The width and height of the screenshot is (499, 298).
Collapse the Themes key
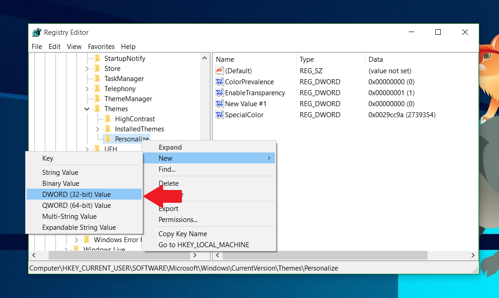tap(87, 109)
